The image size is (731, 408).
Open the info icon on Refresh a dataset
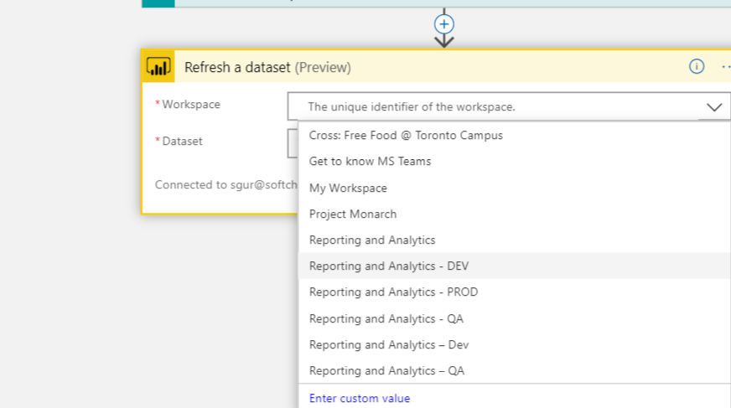click(x=697, y=66)
